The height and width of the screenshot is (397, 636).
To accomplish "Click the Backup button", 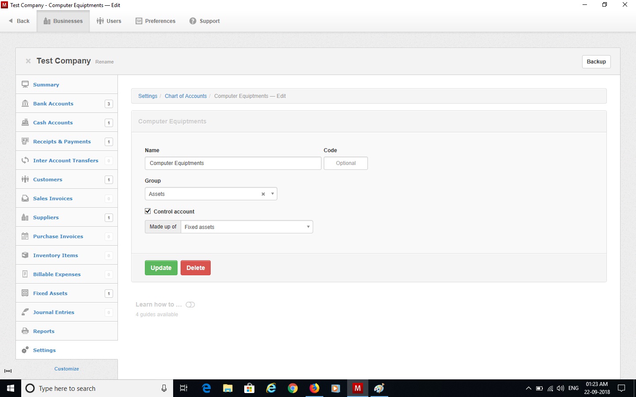I will click(596, 62).
